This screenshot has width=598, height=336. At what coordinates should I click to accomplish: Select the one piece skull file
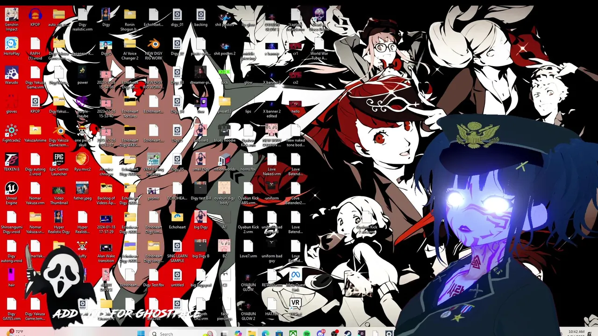(x=82, y=136)
